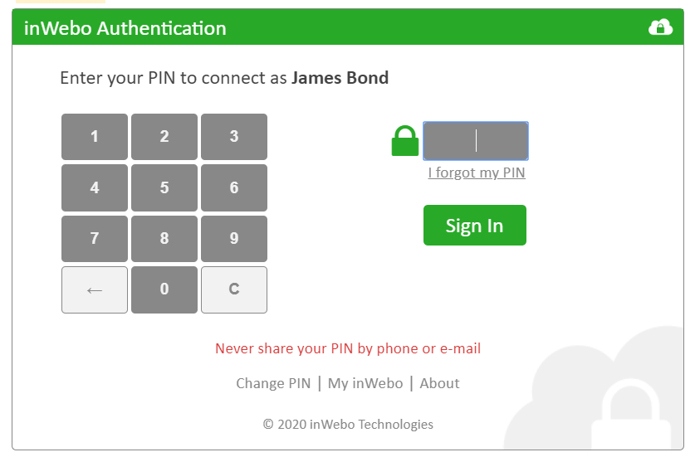Click the inWebo cloud lock icon
695x457 pixels.
pos(660,27)
